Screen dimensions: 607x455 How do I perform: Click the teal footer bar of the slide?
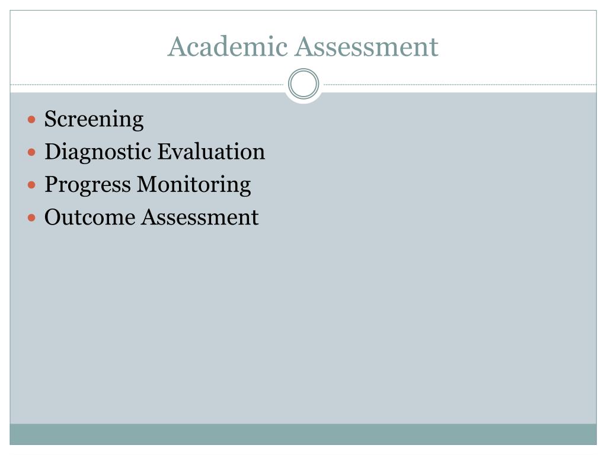[x=303, y=434]
